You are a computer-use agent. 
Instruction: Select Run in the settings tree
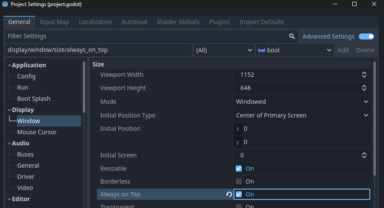point(23,88)
